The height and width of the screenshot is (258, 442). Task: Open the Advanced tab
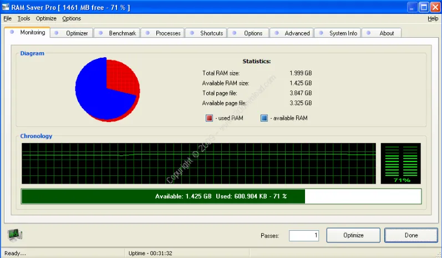coord(292,33)
